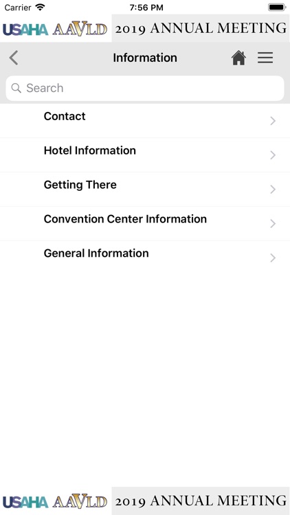Tap the AAVLD logo in bottom banner

coord(80,501)
